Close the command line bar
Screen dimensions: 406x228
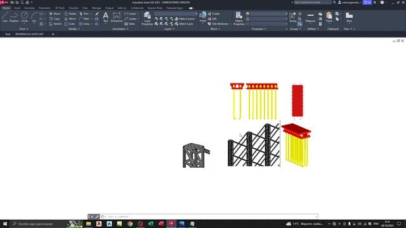pos(91,217)
